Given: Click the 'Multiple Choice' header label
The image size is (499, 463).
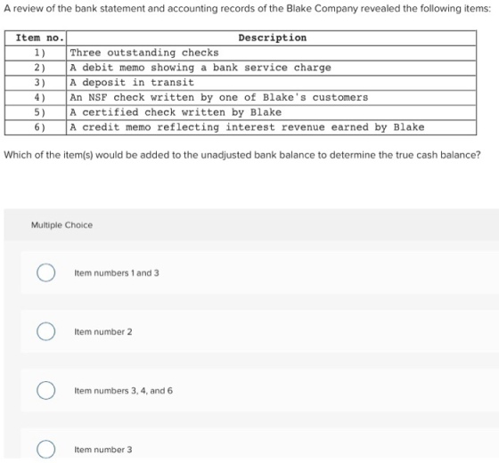Looking at the screenshot, I should pos(61,225).
